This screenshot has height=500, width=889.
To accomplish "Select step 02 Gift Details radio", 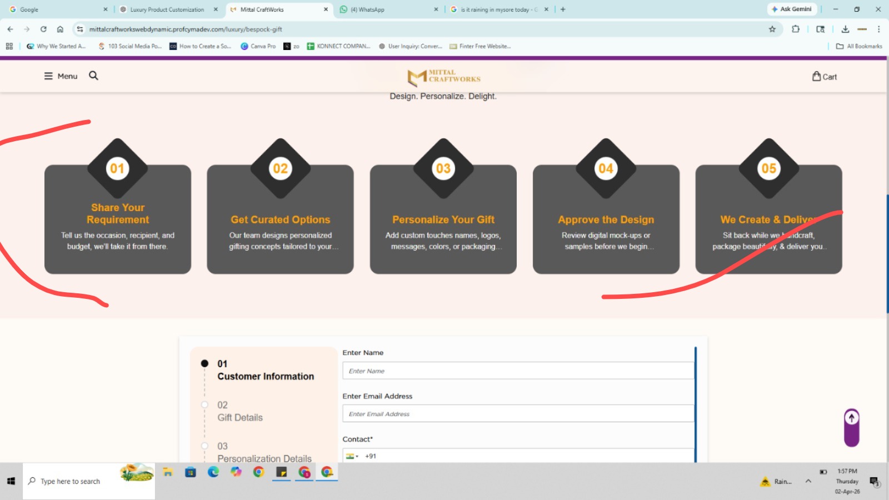I will click(x=204, y=405).
